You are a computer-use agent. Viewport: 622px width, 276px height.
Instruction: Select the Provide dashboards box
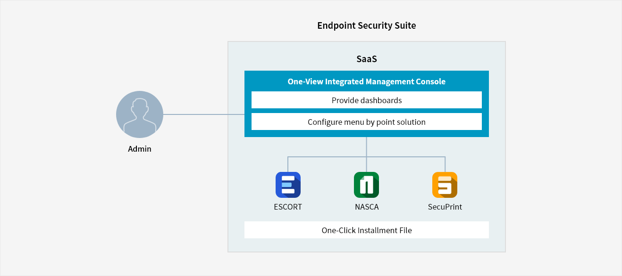[367, 100]
